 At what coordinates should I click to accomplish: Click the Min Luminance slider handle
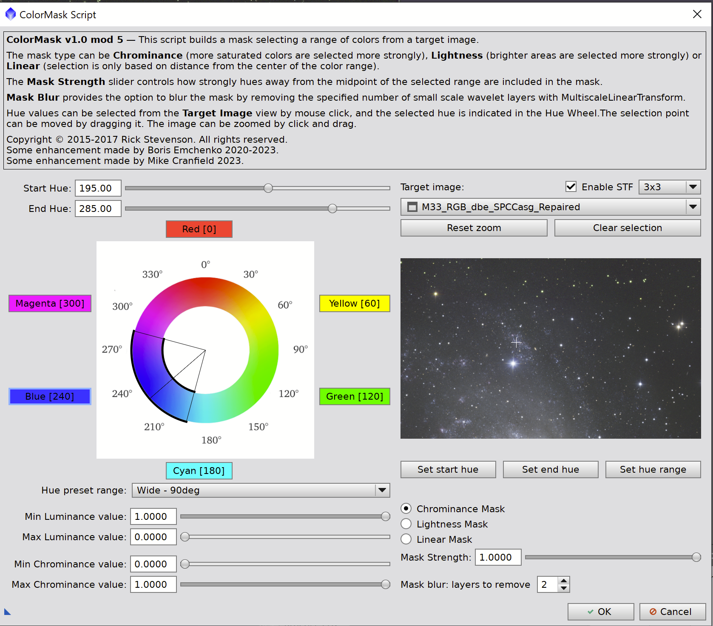pyautogui.click(x=385, y=516)
